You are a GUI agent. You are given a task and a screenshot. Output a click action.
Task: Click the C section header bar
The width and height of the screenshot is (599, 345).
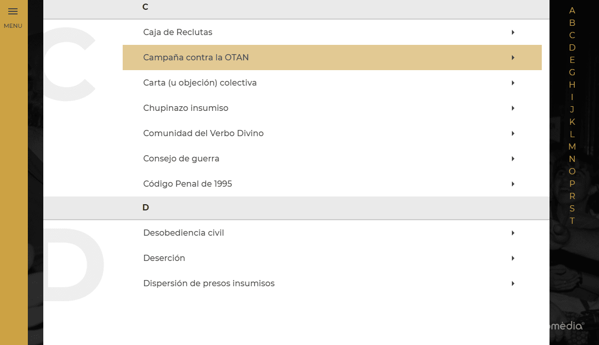296,7
